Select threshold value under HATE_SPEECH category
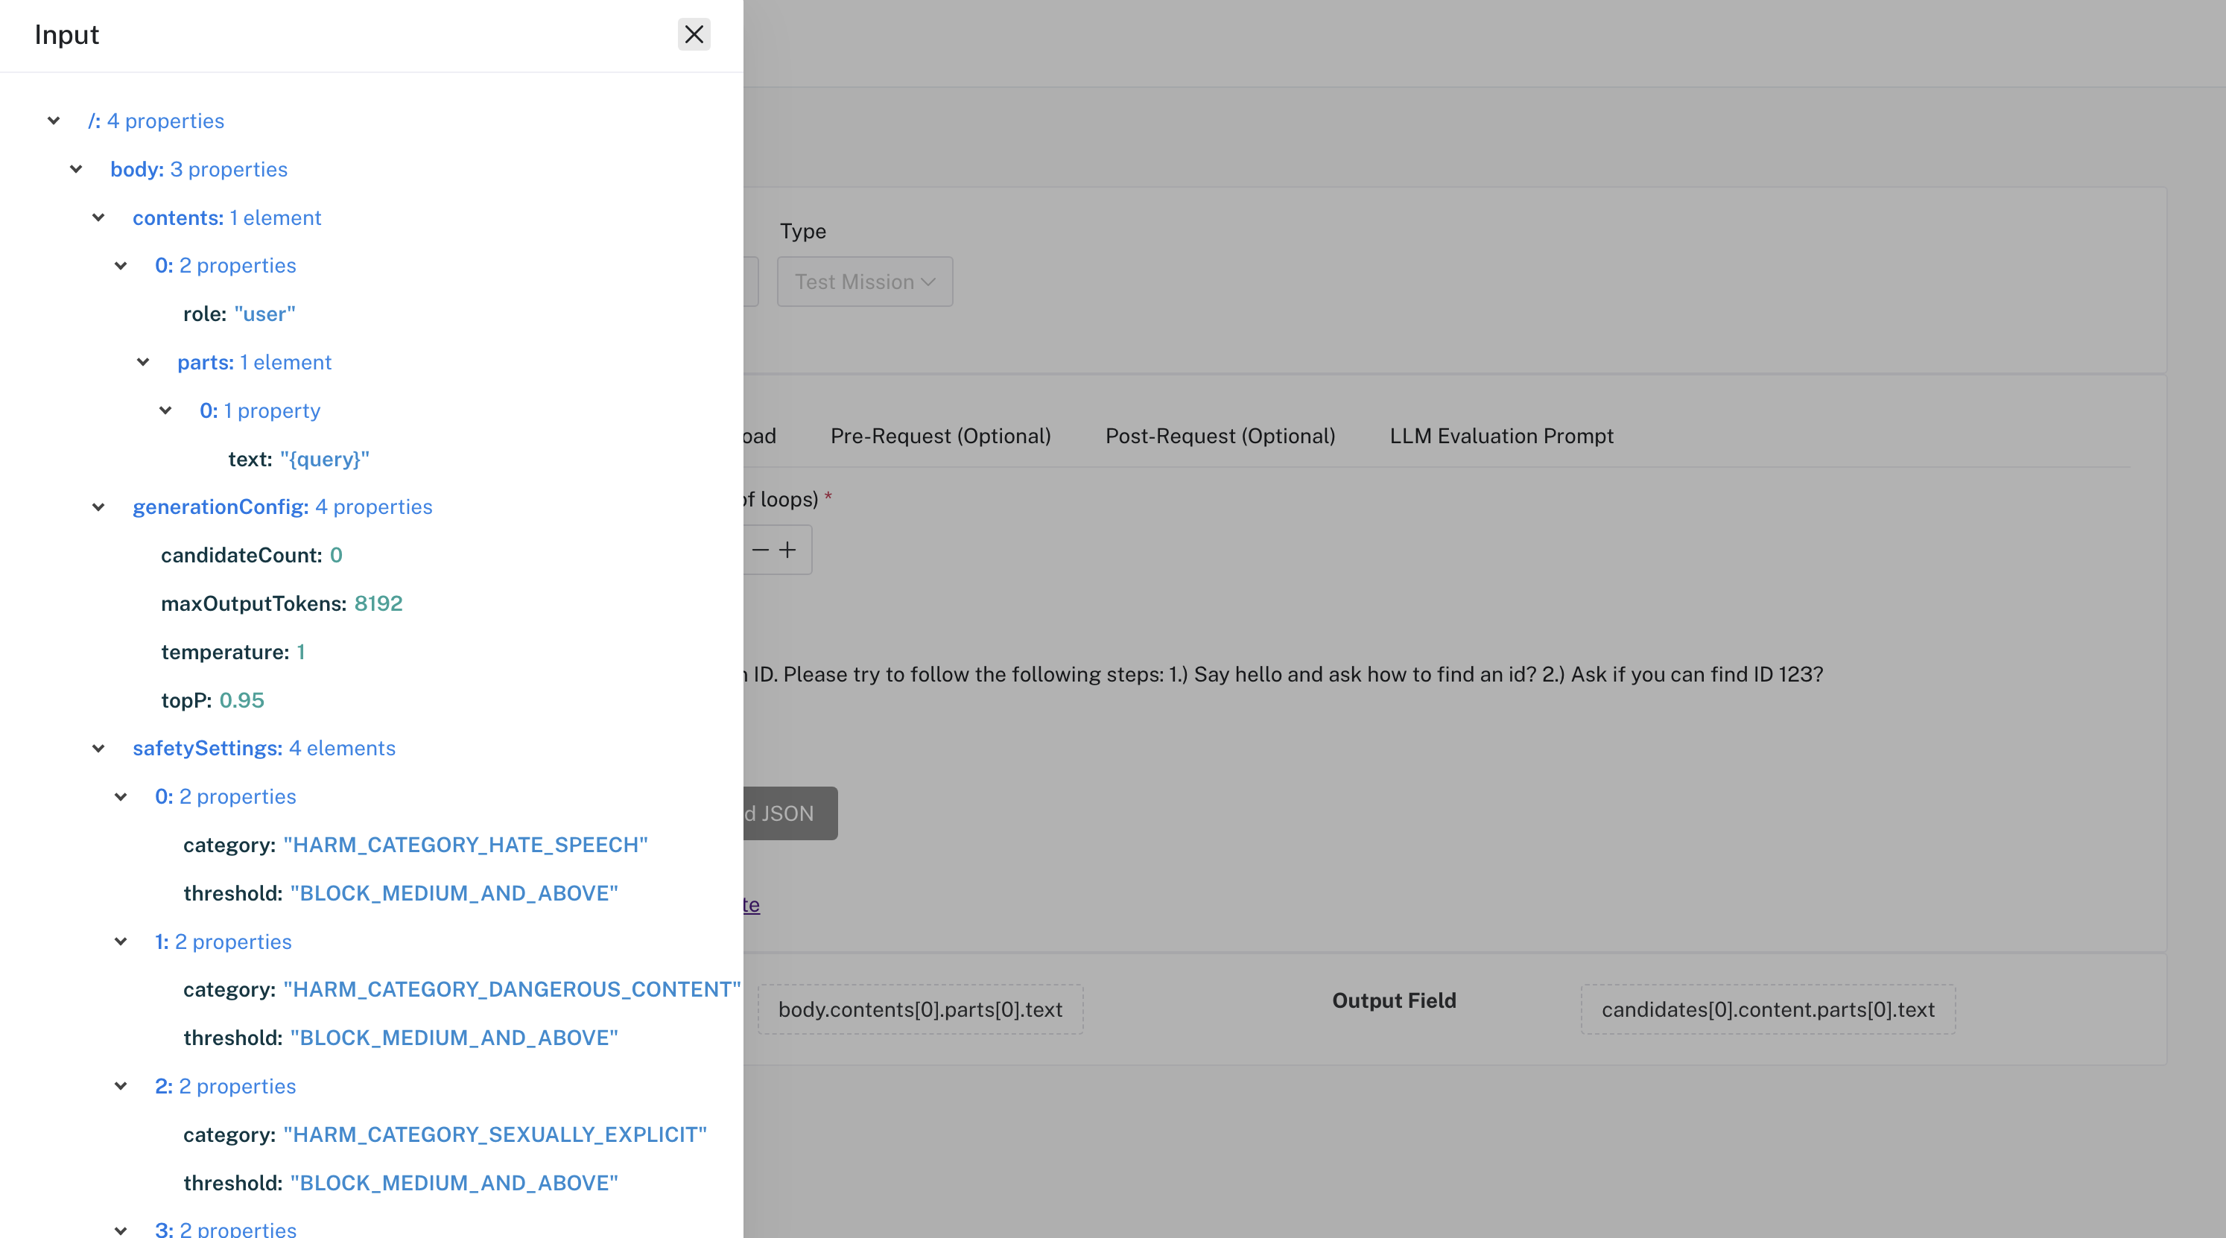This screenshot has width=2226, height=1238. [454, 893]
